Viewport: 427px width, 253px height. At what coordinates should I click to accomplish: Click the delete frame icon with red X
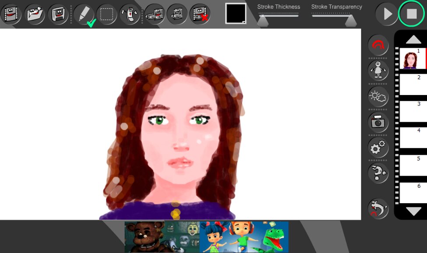pos(200,14)
